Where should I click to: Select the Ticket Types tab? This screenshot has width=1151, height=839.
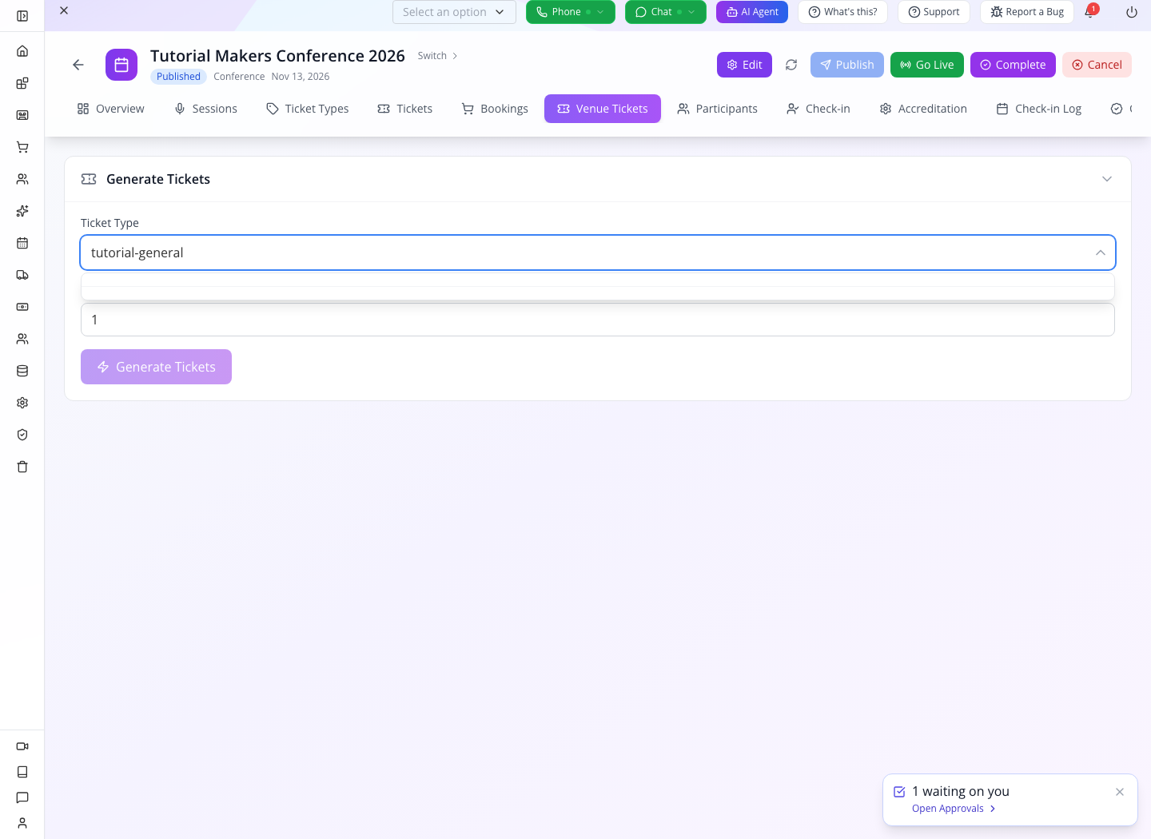point(308,109)
